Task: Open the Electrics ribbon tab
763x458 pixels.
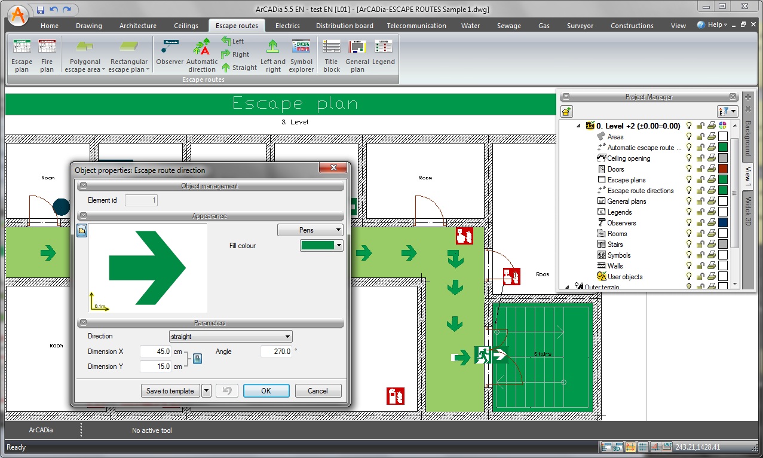Action: click(x=287, y=26)
